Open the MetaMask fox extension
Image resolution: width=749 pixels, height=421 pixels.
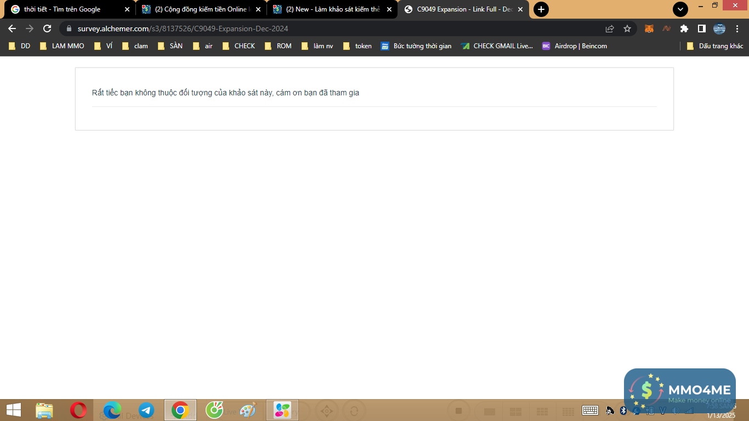tap(649, 29)
